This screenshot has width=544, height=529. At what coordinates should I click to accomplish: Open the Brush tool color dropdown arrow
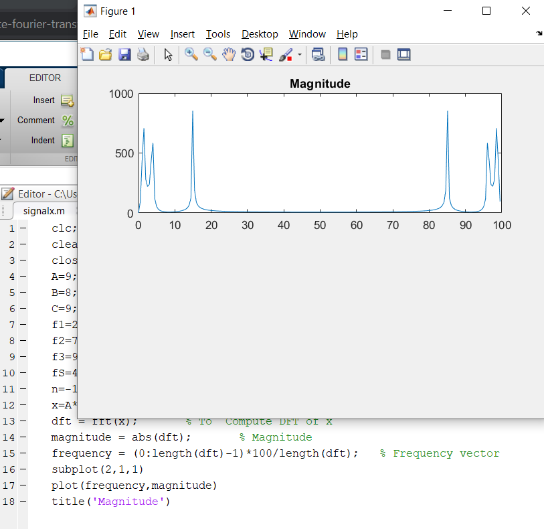click(299, 55)
